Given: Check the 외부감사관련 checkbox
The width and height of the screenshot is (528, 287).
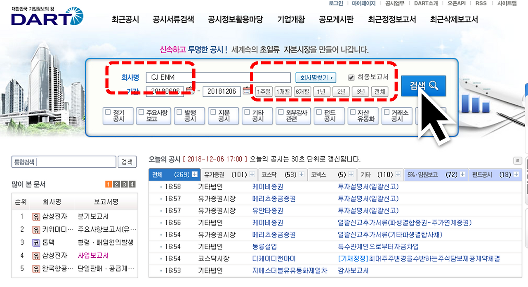Looking at the screenshot, I should [281, 112].
